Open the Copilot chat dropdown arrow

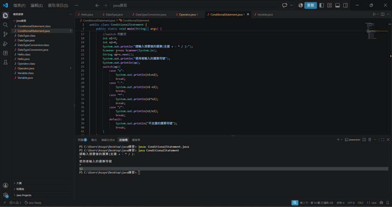291,5
